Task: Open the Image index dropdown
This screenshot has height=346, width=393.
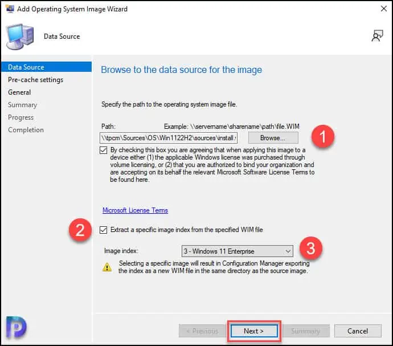Action: tap(237, 251)
